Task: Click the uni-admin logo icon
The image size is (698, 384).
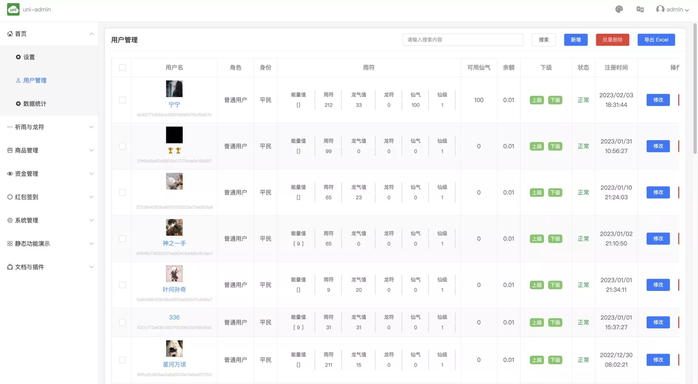Action: coord(13,9)
